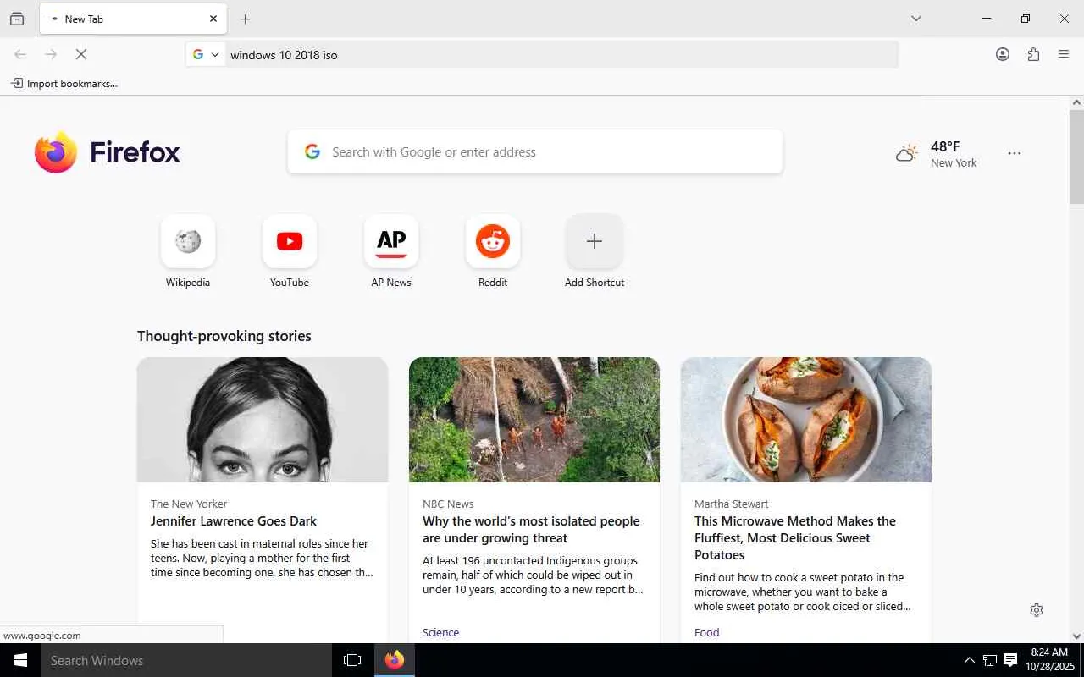Minimize the Firefox window
This screenshot has height=677, width=1084.
pos(987,19)
